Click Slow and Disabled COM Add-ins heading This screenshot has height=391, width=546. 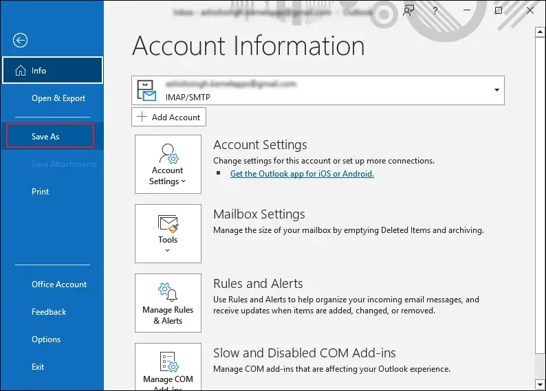click(305, 353)
